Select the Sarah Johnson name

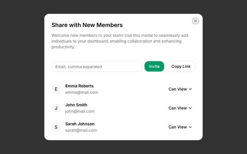(80, 124)
